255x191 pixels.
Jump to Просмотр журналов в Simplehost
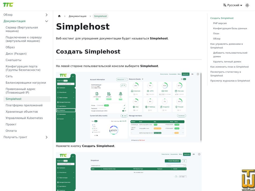230,81
